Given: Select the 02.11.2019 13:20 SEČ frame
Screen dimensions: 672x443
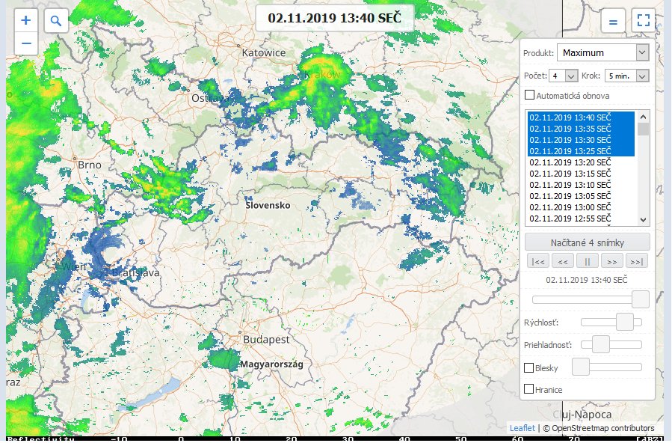Looking at the screenshot, I should coord(570,162).
